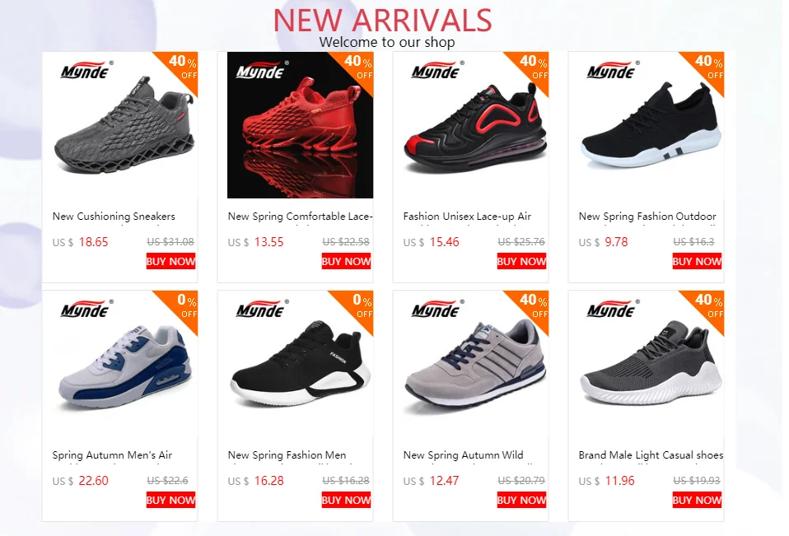The image size is (789, 536).
Task: Buy the New Cushioning Sneakers at 18.65
Action: pos(170,262)
